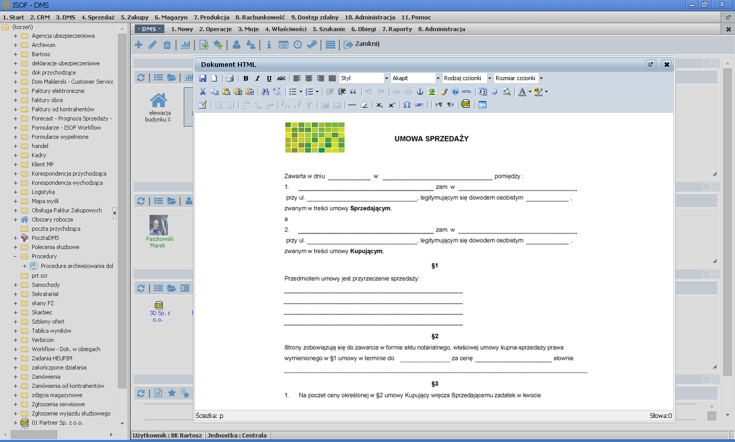Open history with the DMS toolbar clock icon
The width and height of the screenshot is (735, 442).
(298, 45)
